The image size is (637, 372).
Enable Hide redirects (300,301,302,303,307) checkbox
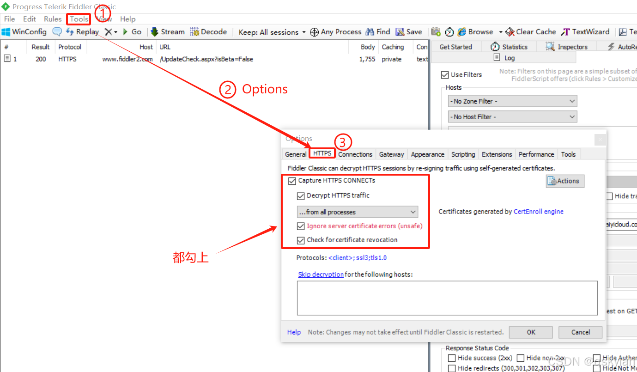[452, 368]
